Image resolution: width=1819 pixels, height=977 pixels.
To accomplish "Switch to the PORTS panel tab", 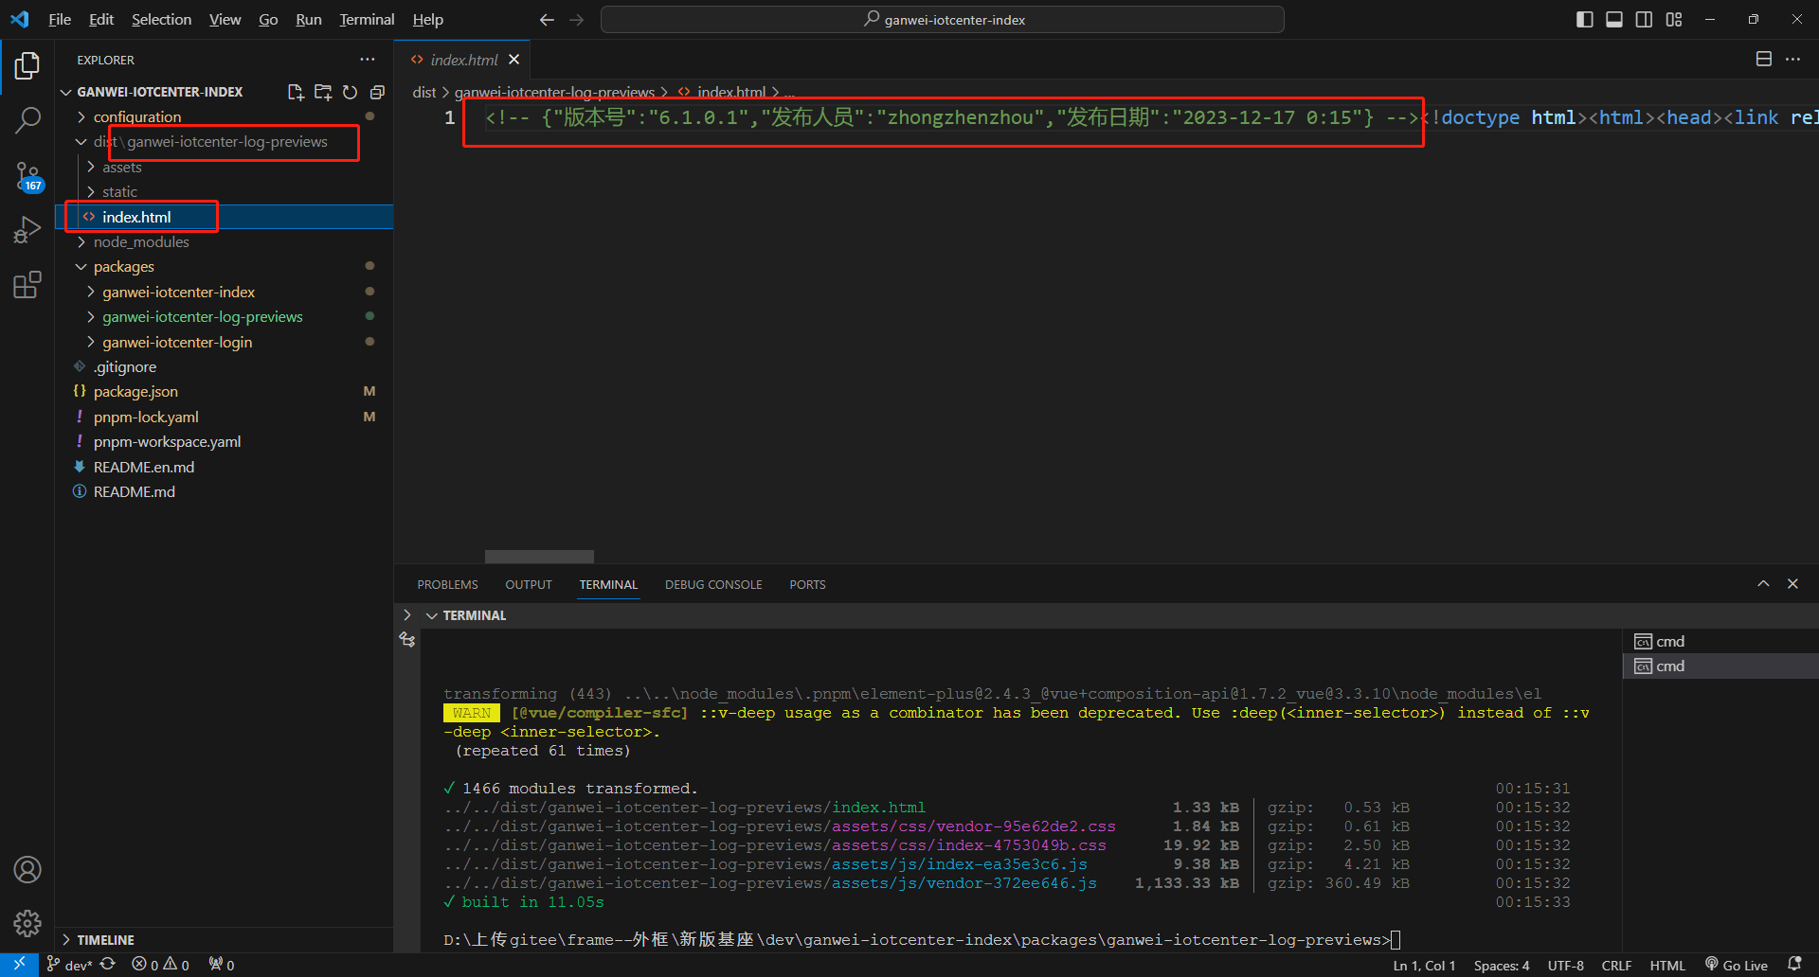I will [x=807, y=585].
